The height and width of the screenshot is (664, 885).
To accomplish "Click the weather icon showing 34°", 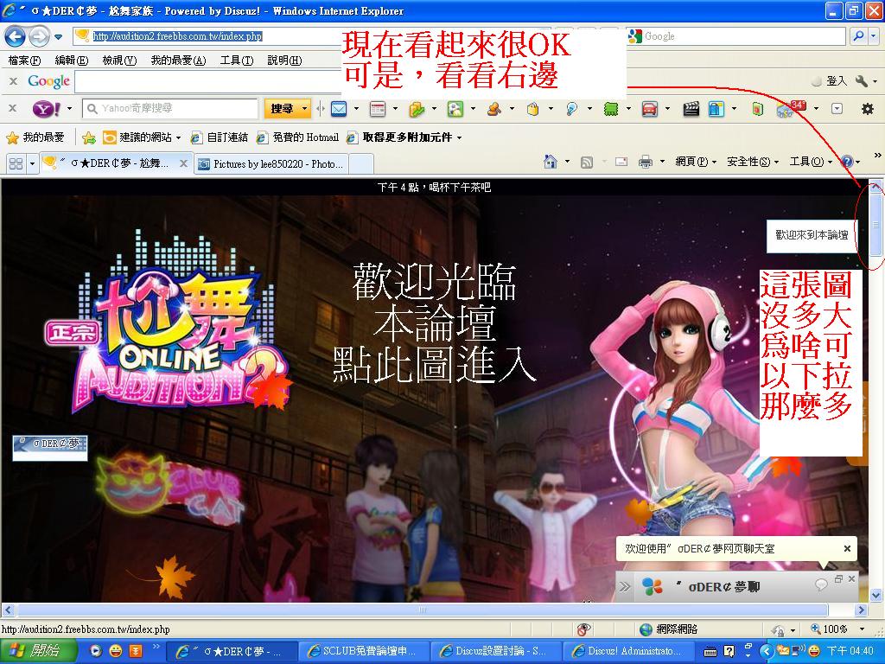I will click(x=790, y=108).
